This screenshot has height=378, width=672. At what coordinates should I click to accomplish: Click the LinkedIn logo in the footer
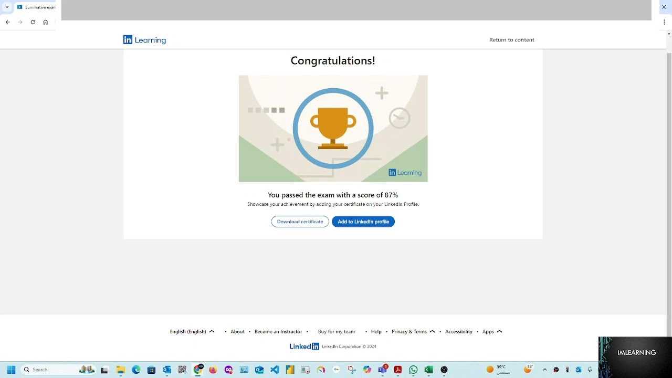coord(304,346)
